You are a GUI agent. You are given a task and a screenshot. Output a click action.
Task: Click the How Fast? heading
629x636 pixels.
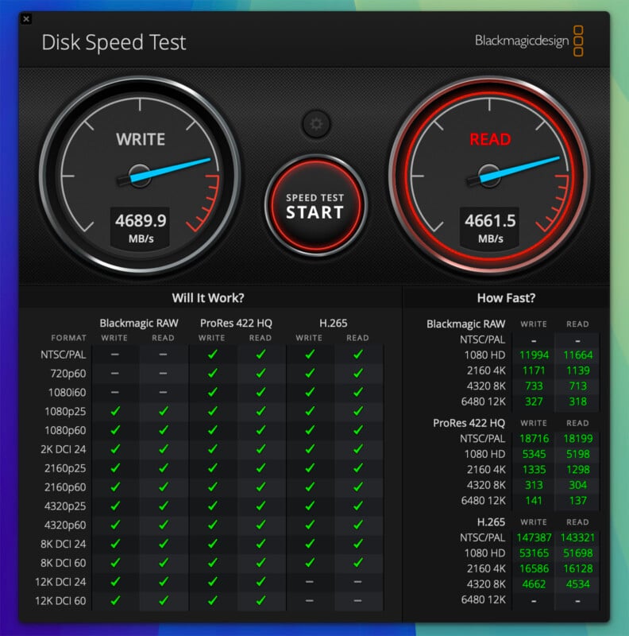pyautogui.click(x=506, y=298)
